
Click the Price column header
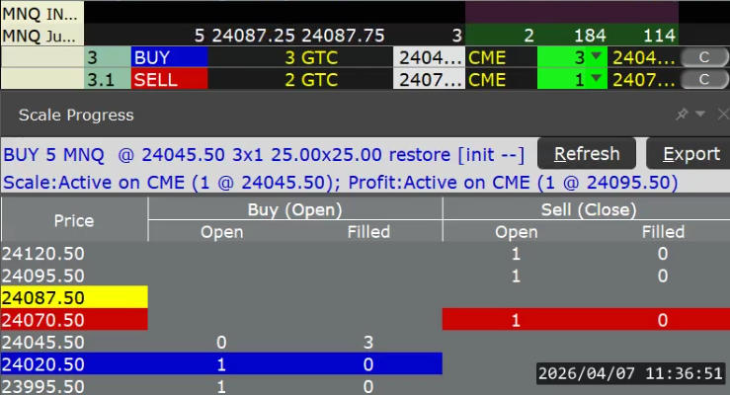(74, 220)
